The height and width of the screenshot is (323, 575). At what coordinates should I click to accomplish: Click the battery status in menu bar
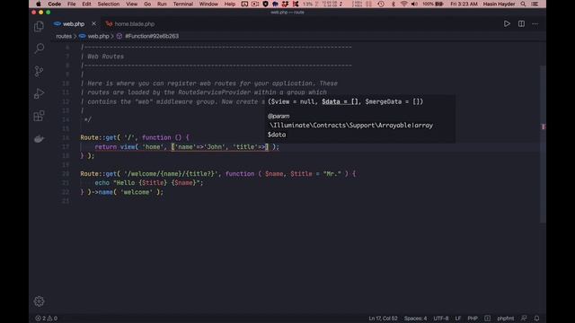click(x=433, y=4)
